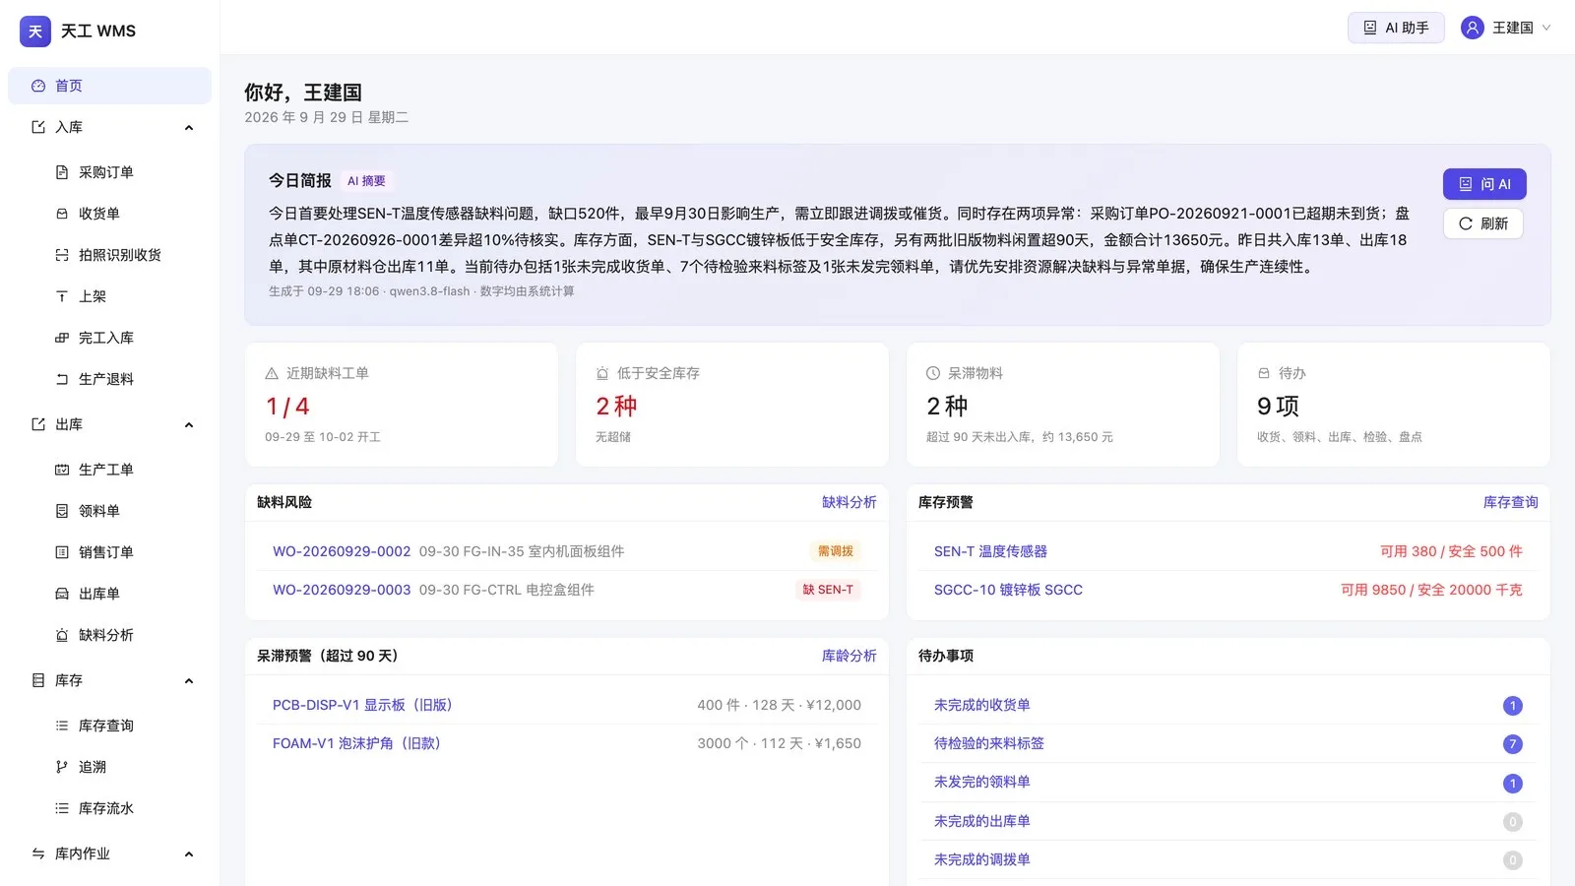Click the 生产退料 return icon

[62, 379]
